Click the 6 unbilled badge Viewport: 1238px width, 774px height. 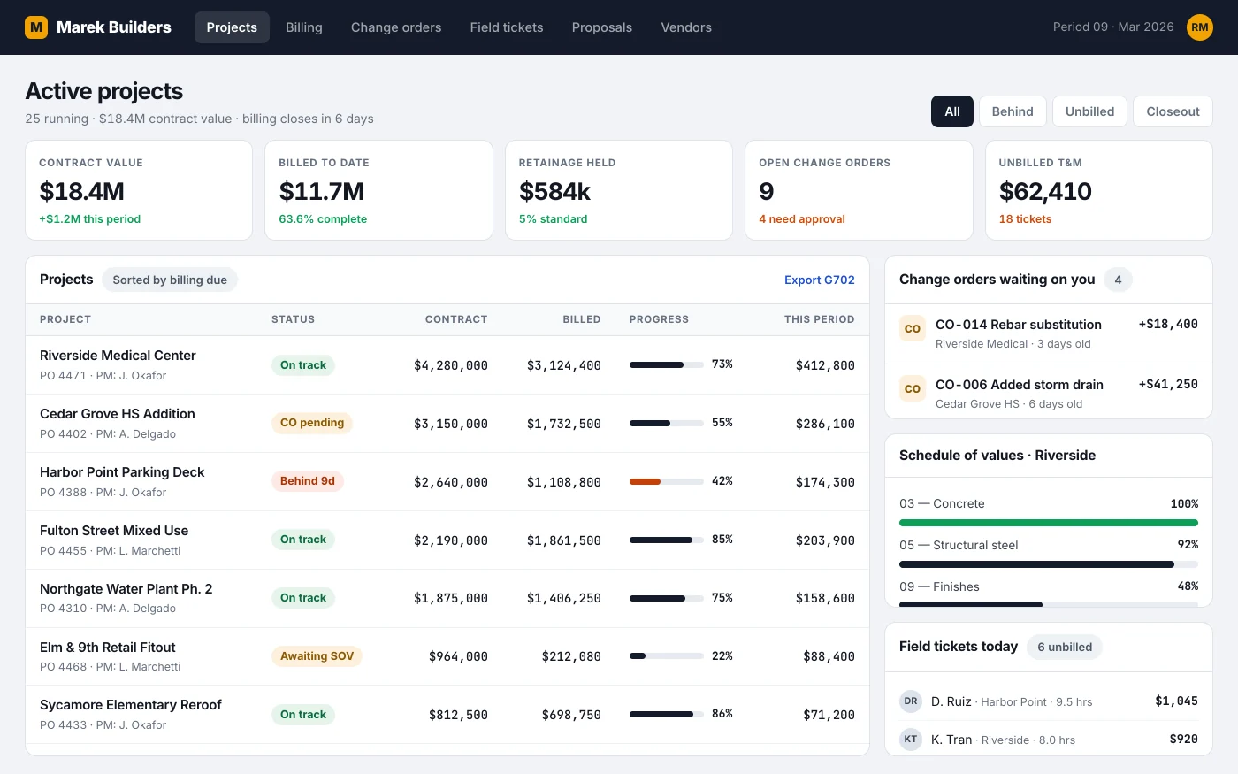(x=1065, y=647)
